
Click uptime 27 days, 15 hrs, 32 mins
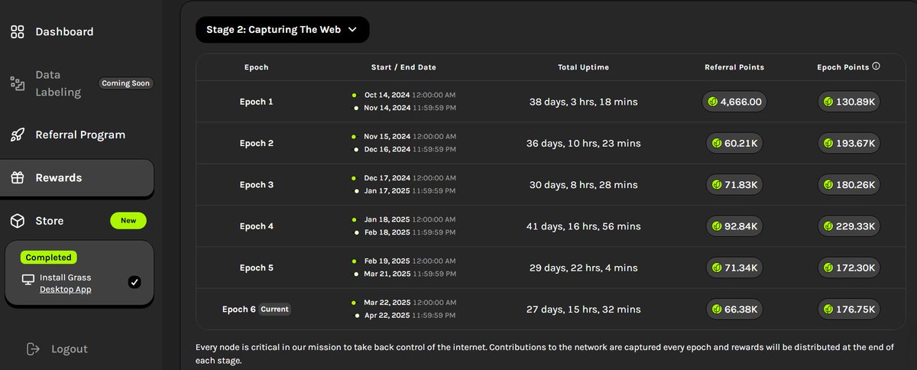tap(583, 309)
